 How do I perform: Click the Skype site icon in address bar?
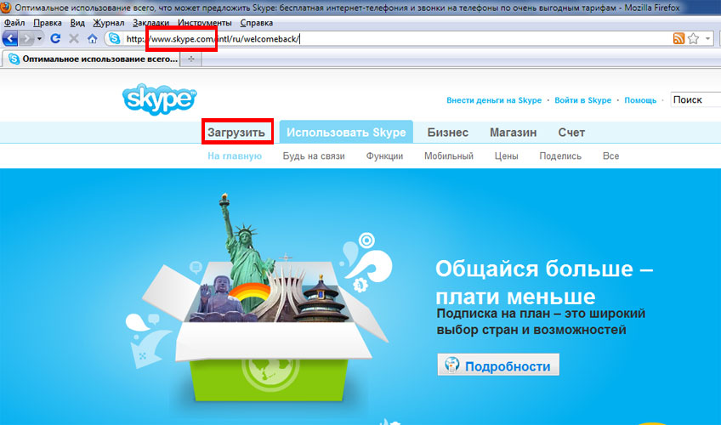114,39
